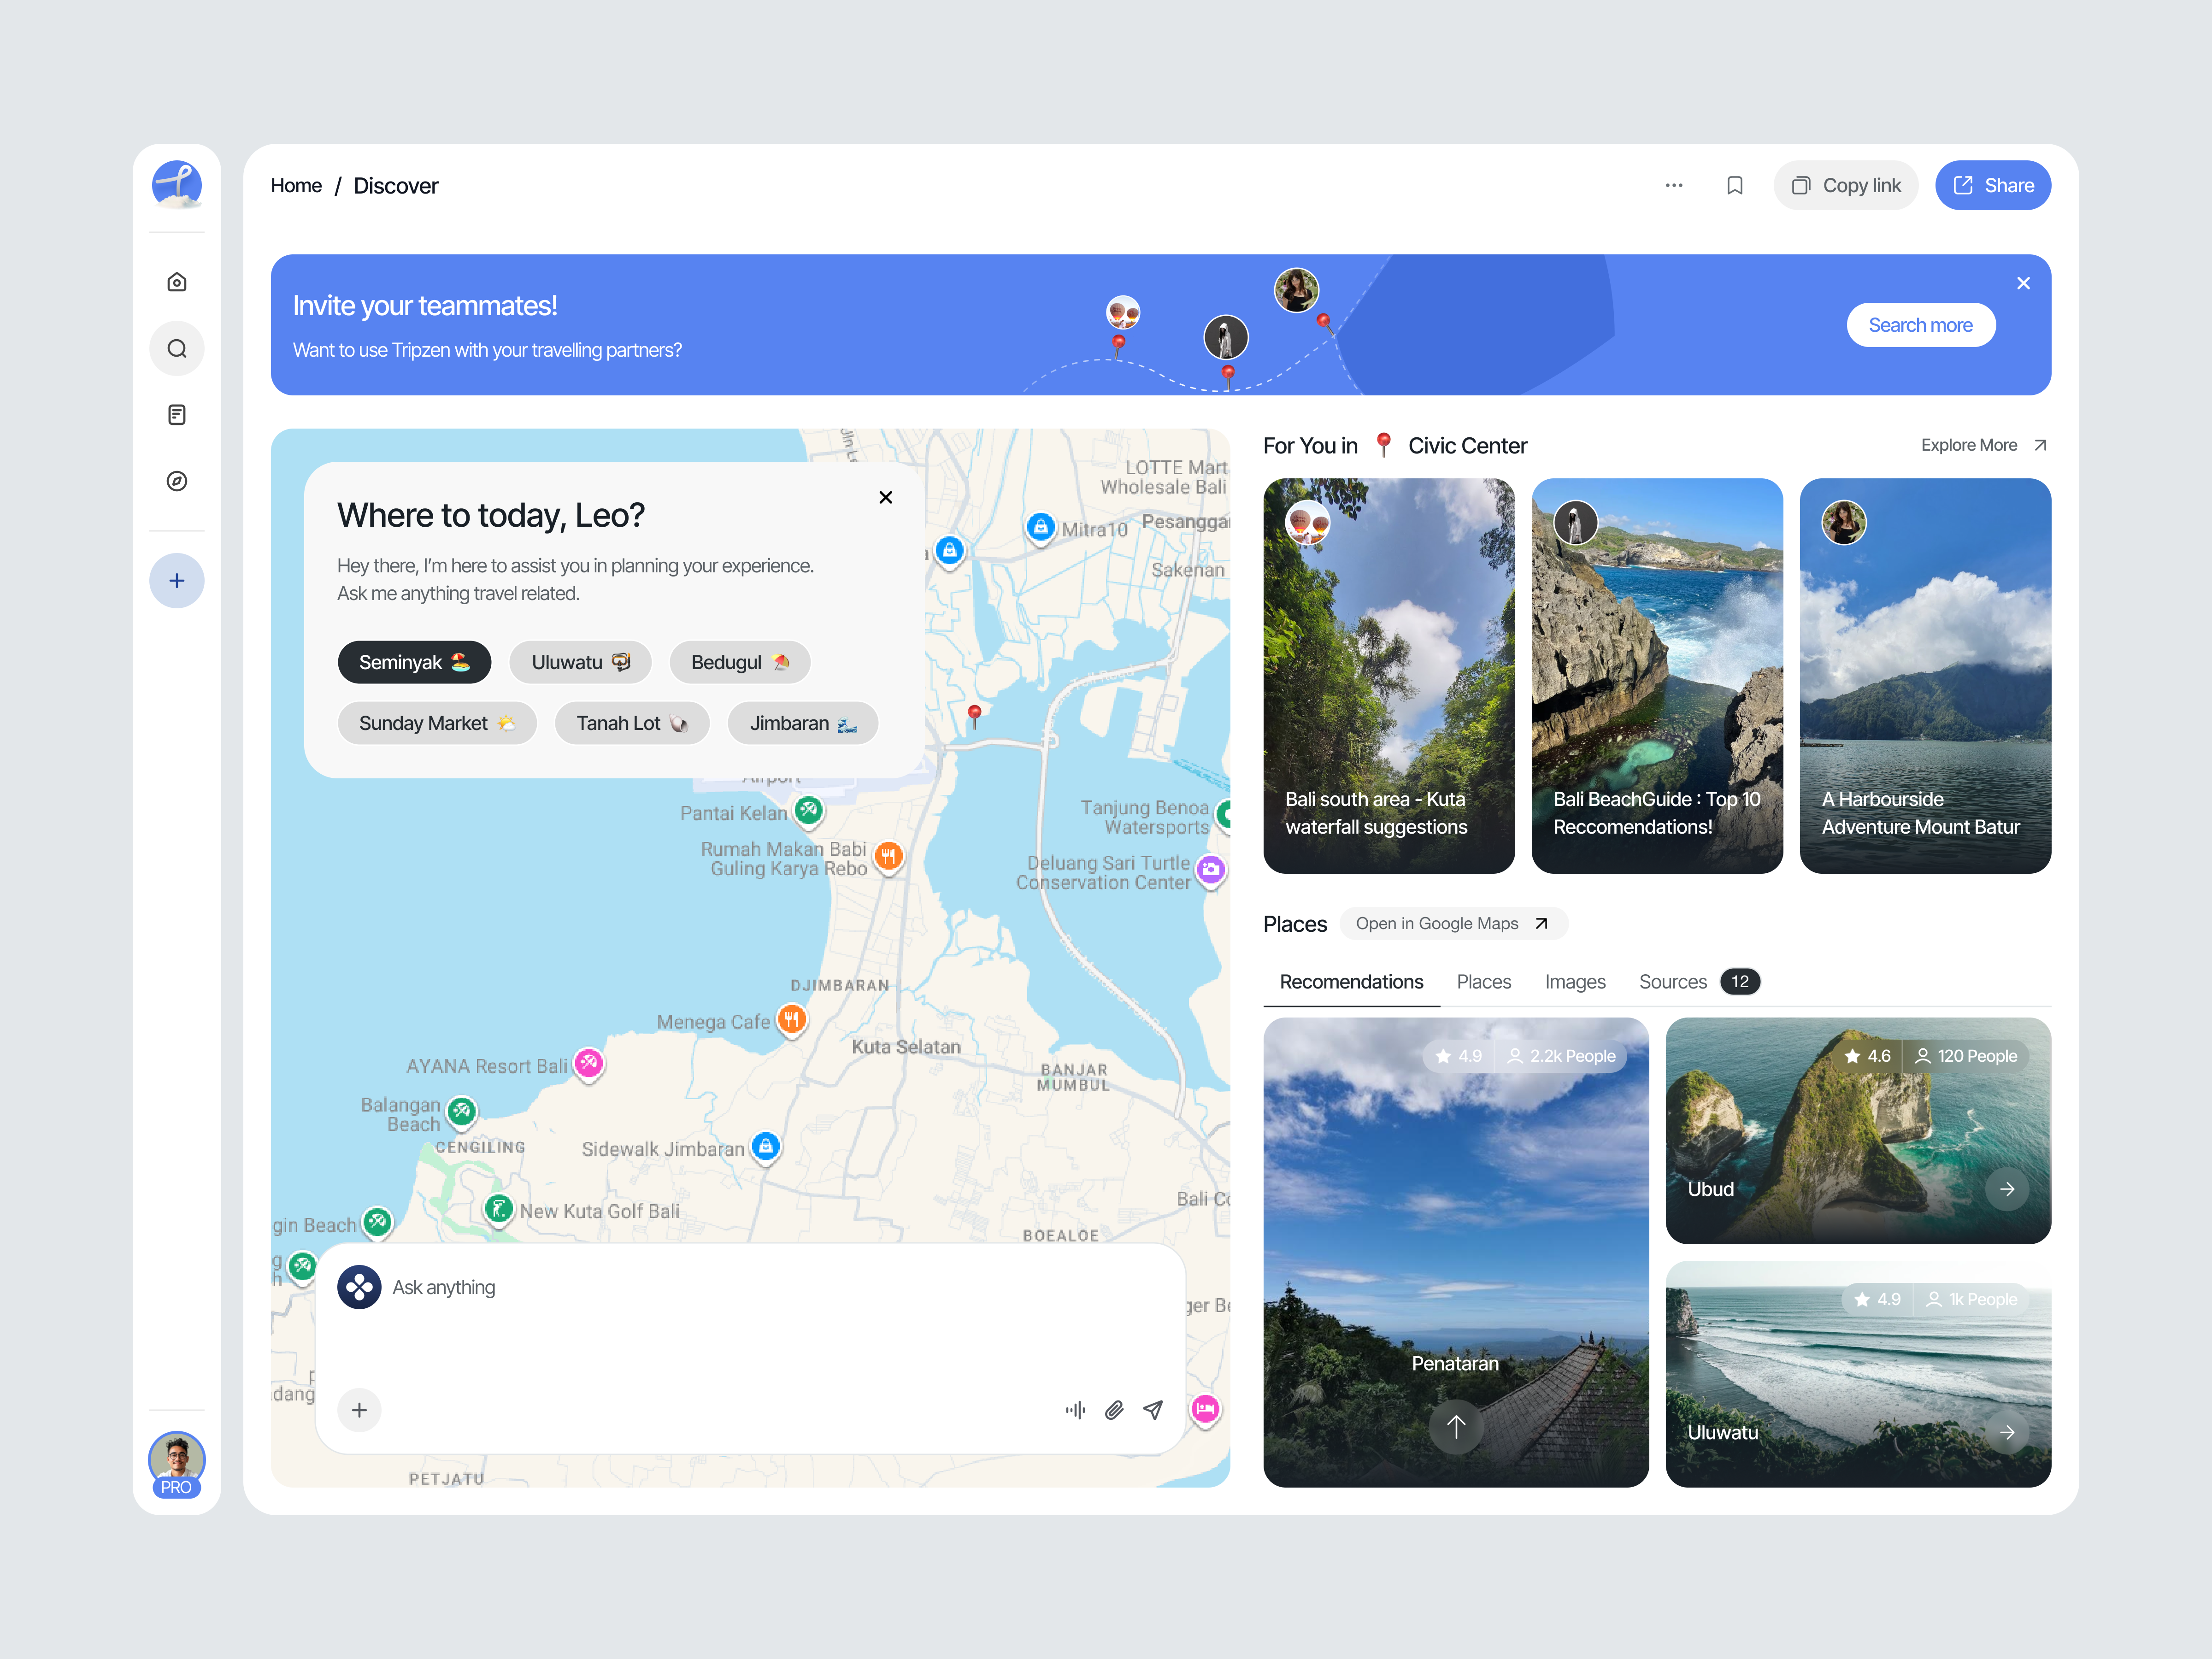2212x1659 pixels.
Task: Send message using the paper plane icon
Action: [1153, 1409]
